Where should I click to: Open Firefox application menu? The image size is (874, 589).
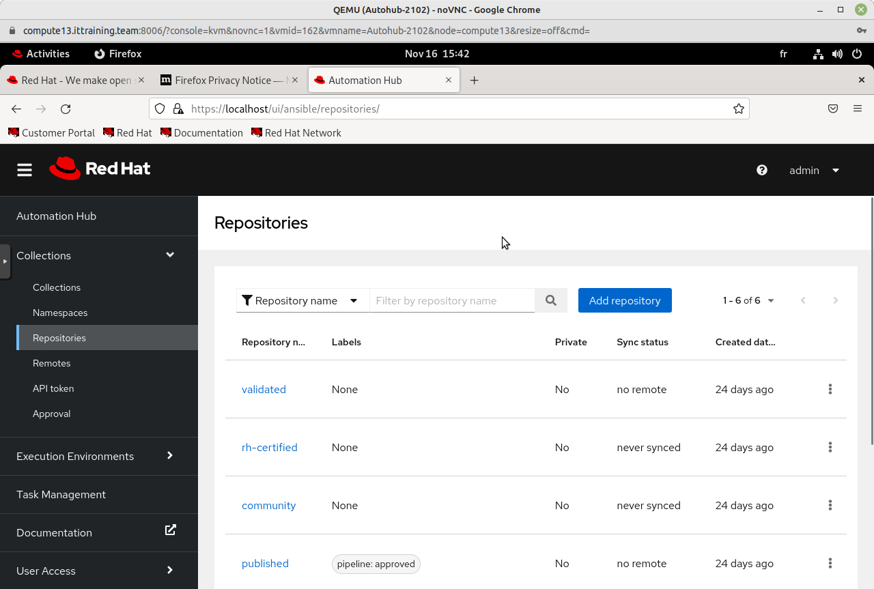tap(858, 109)
